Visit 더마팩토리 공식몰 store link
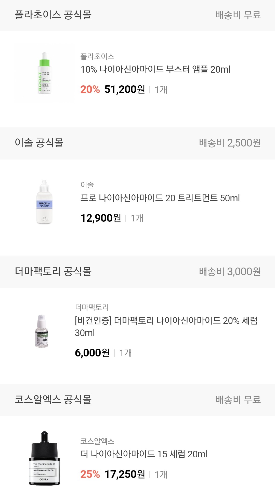 tap(53, 271)
